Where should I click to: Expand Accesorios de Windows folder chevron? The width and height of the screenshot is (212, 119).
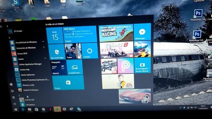tap(44, 47)
